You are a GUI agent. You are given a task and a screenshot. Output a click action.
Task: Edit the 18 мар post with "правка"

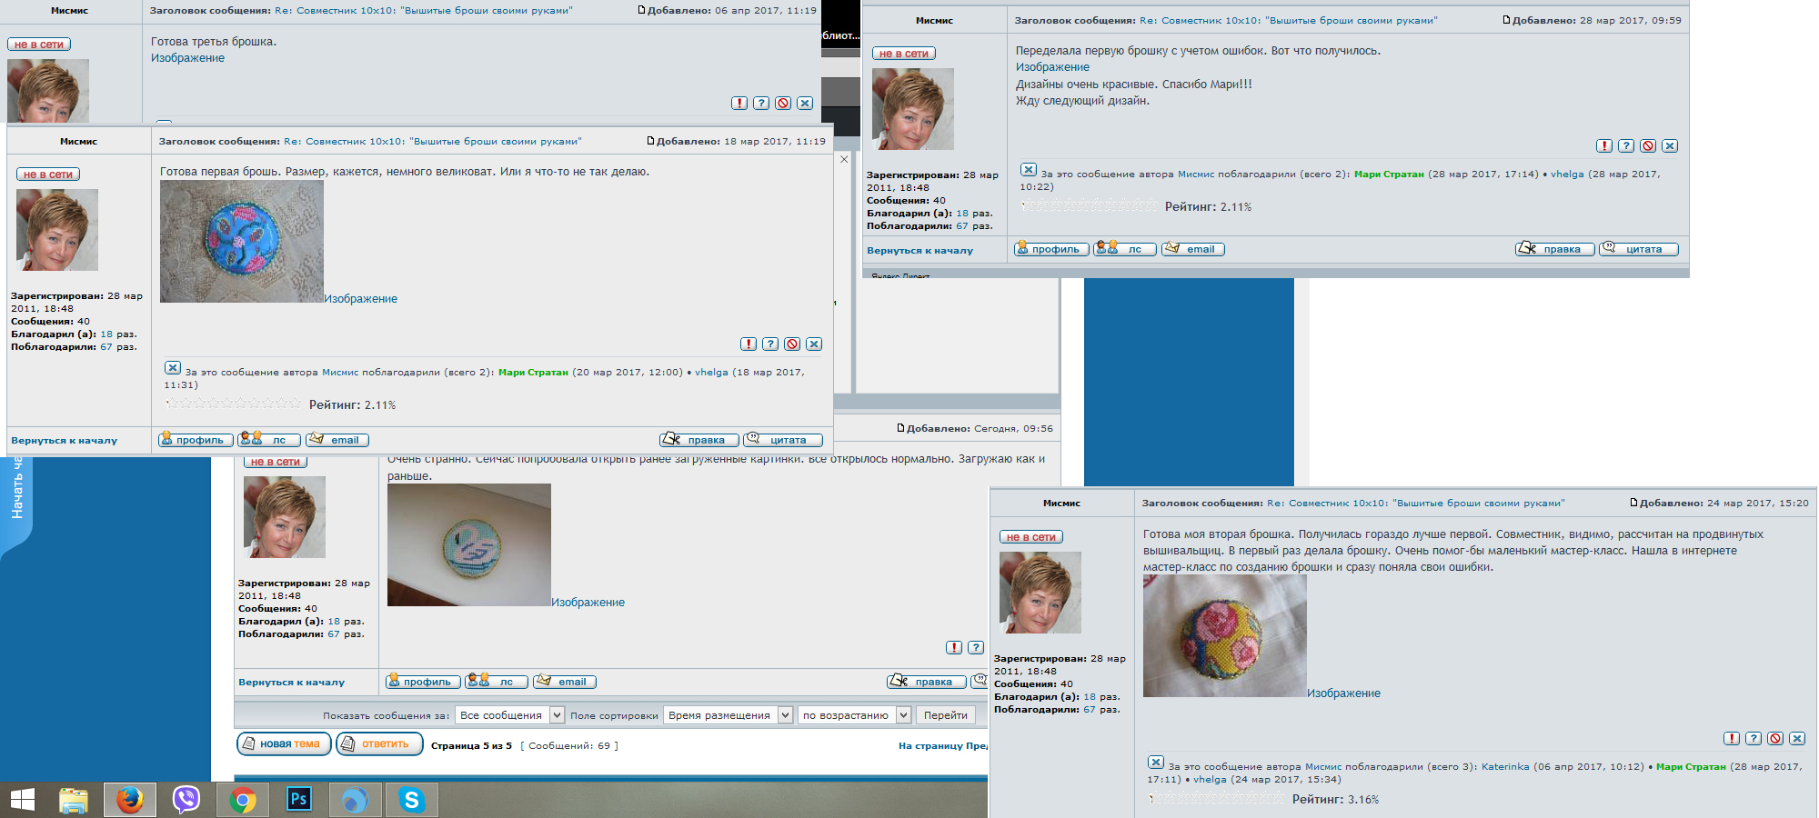coord(698,440)
